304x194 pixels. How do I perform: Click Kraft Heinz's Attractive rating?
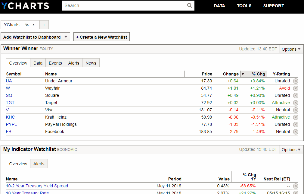click(281, 117)
